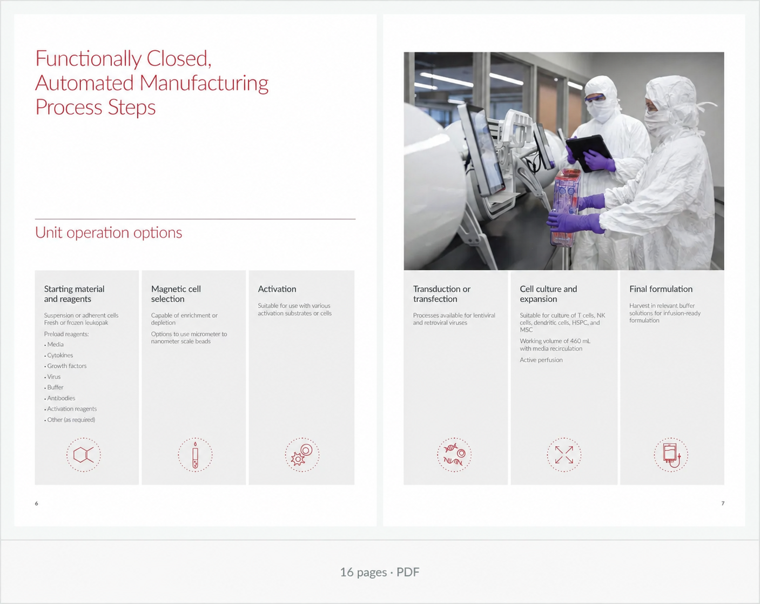Click the '16 pages · PDF' caption
The width and height of the screenshot is (760, 604).
click(380, 572)
